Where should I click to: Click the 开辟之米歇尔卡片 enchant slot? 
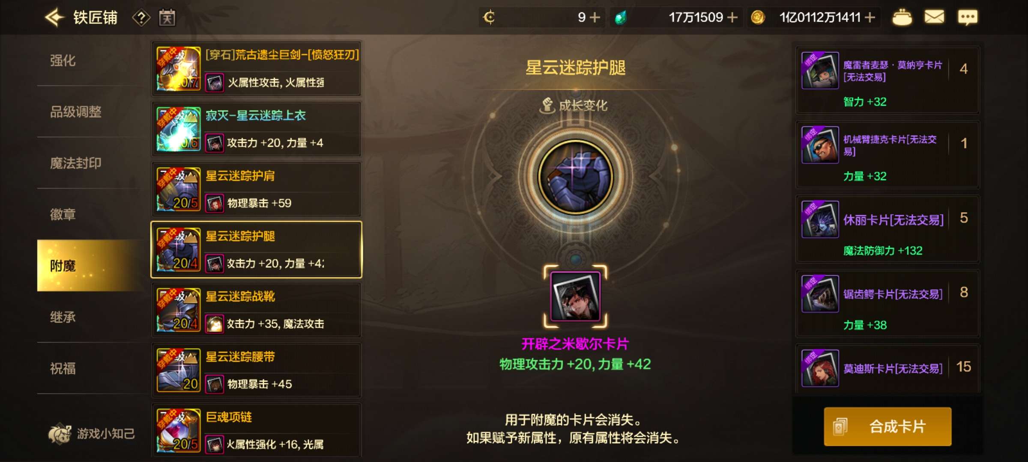coord(575,296)
